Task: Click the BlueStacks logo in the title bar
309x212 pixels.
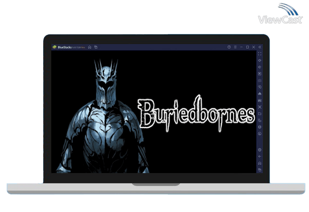Action: (54, 47)
